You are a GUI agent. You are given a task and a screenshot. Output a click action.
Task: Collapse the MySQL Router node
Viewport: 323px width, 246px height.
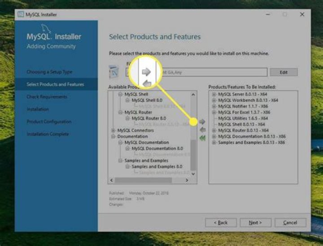tap(120, 113)
